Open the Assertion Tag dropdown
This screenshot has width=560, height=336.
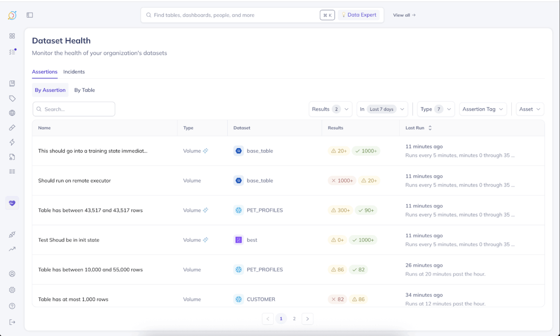point(483,109)
